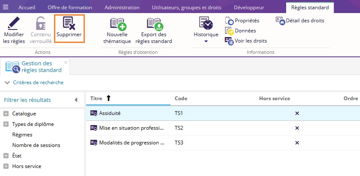Image resolution: width=360 pixels, height=176 pixels.
Task: Collapse the Filtrer les résultats panel
Action: [76, 100]
